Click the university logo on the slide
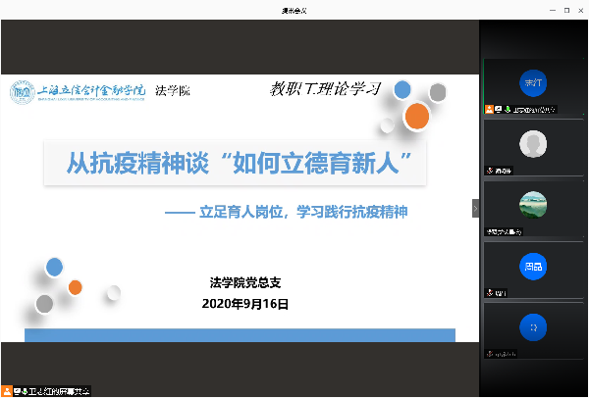The width and height of the screenshot is (589, 398). point(22,91)
